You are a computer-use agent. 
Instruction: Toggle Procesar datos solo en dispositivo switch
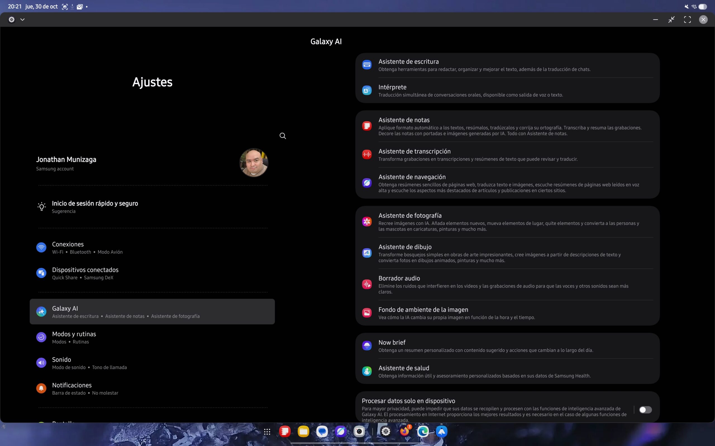point(645,410)
